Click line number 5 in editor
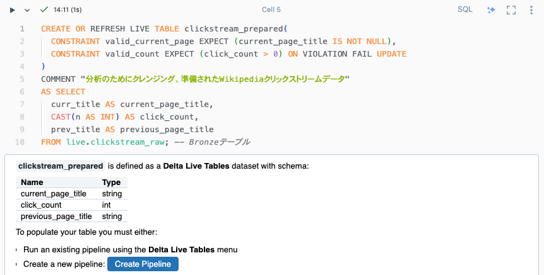This screenshot has height=275, width=544. click(x=22, y=79)
